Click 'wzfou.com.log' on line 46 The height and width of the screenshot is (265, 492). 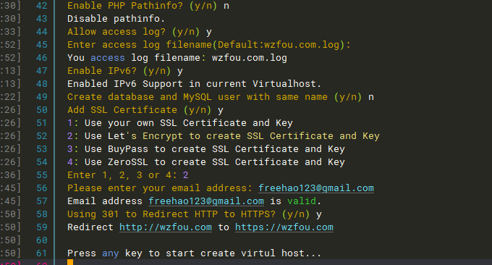pos(250,58)
